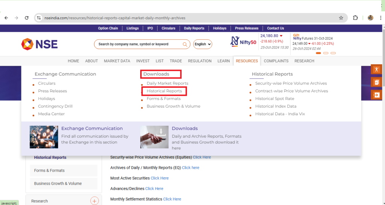This screenshot has width=385, height=205.
Task: Select Circulars under Exchange Communication
Action: point(47,83)
